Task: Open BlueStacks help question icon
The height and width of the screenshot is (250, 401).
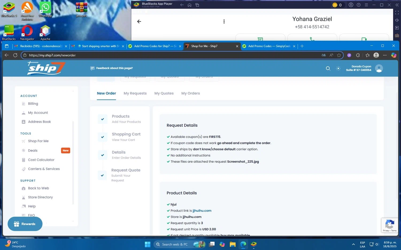Action: coord(359,5)
